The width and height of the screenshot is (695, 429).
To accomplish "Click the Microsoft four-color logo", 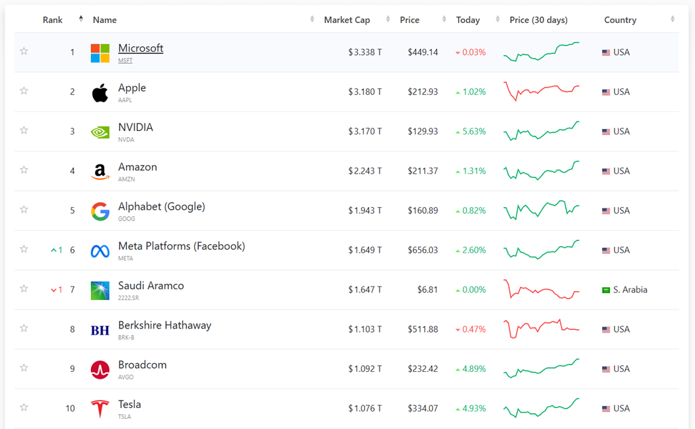I will pyautogui.click(x=100, y=53).
